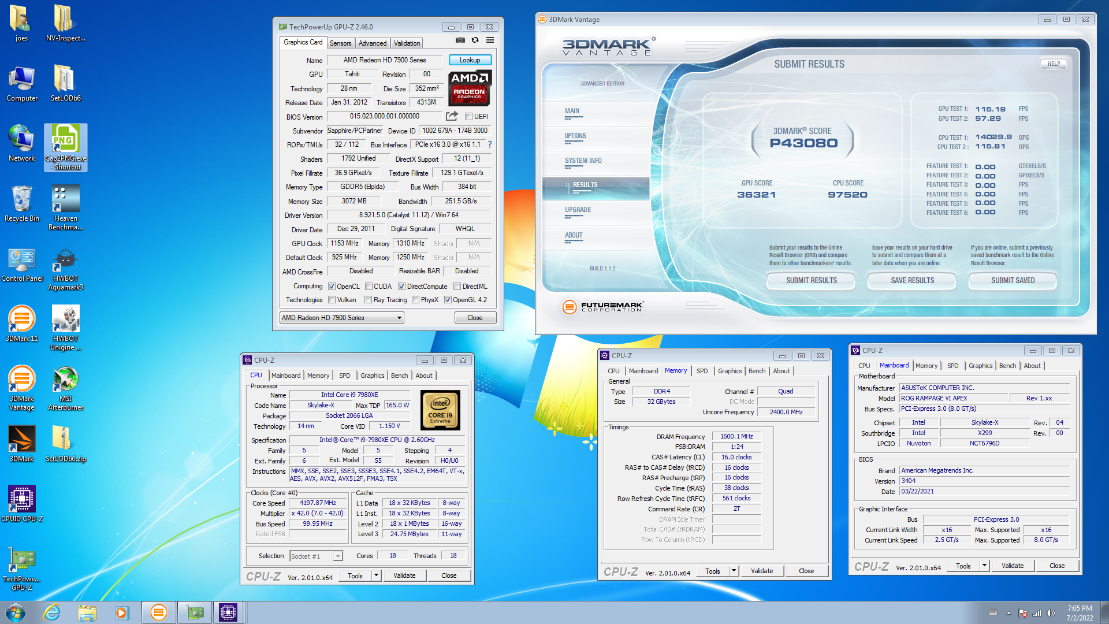Click the GPU-Z refresh icon
1109x624 pixels.
click(475, 40)
